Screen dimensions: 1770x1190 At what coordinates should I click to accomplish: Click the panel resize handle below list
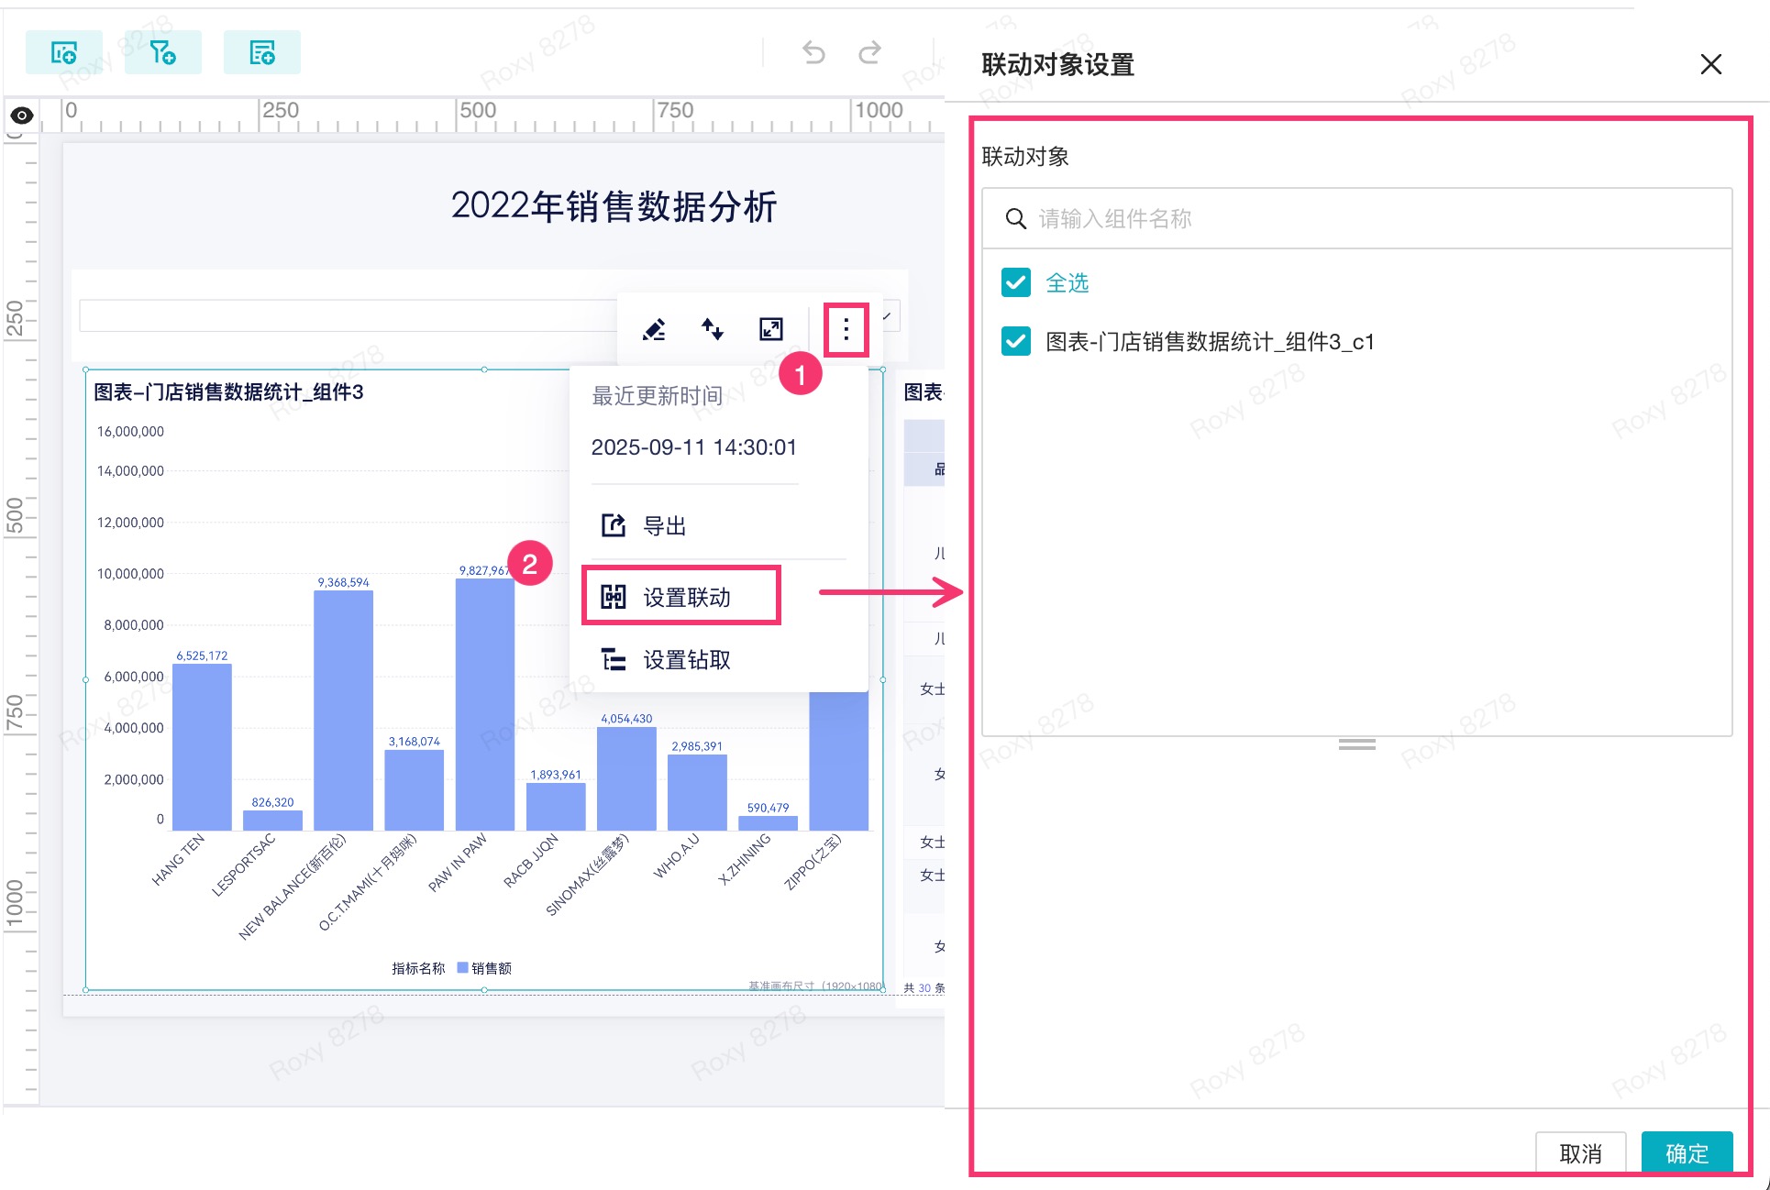click(1356, 744)
